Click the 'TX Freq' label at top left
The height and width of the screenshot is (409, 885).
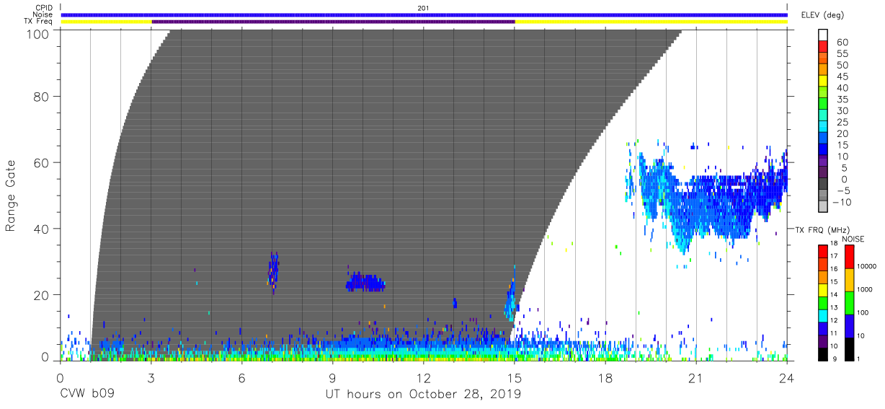point(40,22)
